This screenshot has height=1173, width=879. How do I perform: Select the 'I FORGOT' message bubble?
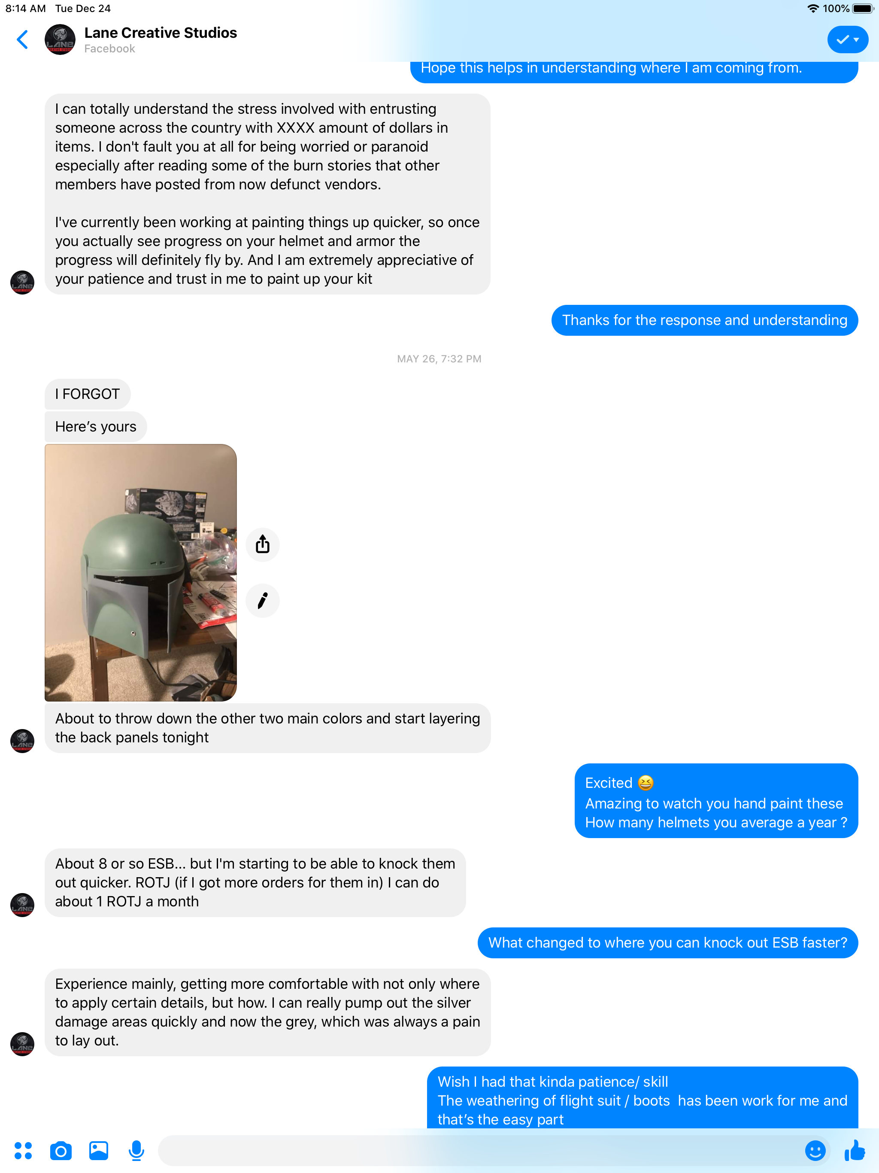[88, 394]
